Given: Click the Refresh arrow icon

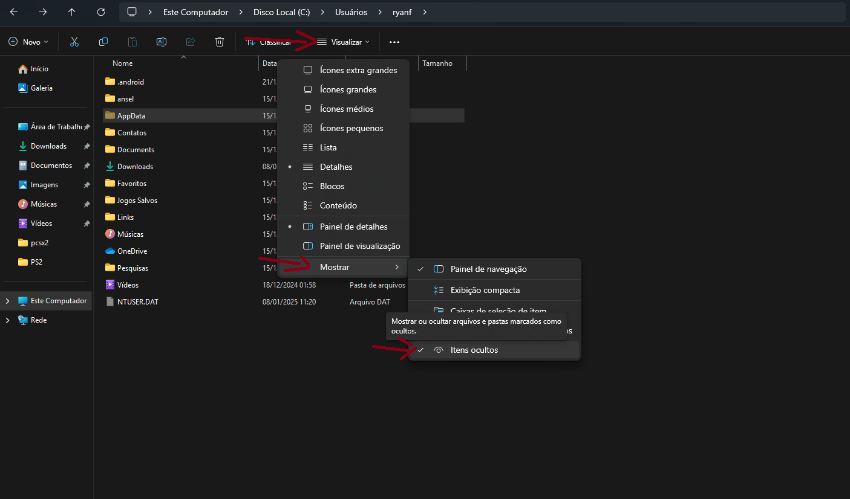Looking at the screenshot, I should pyautogui.click(x=101, y=12).
